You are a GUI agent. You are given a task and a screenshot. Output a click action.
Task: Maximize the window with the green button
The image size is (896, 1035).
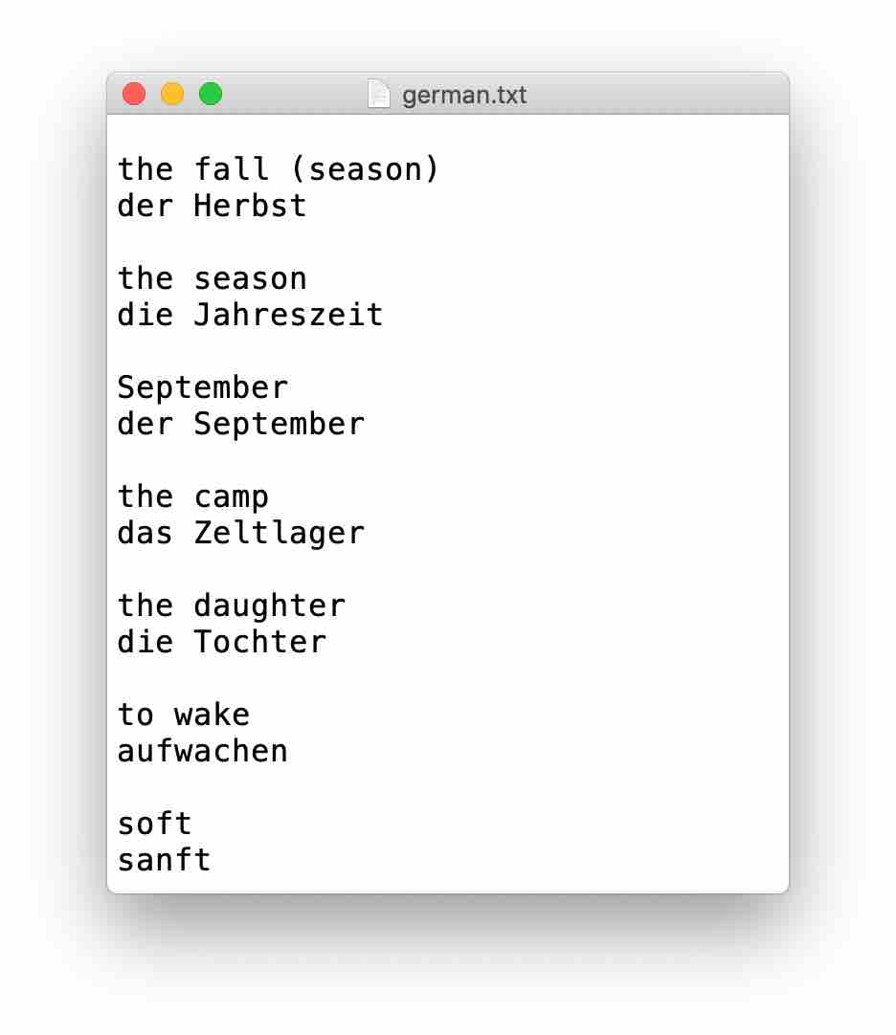click(x=211, y=94)
